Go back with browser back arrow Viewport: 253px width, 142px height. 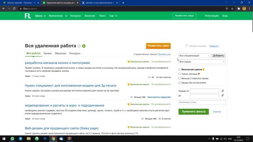[x=4, y=9]
